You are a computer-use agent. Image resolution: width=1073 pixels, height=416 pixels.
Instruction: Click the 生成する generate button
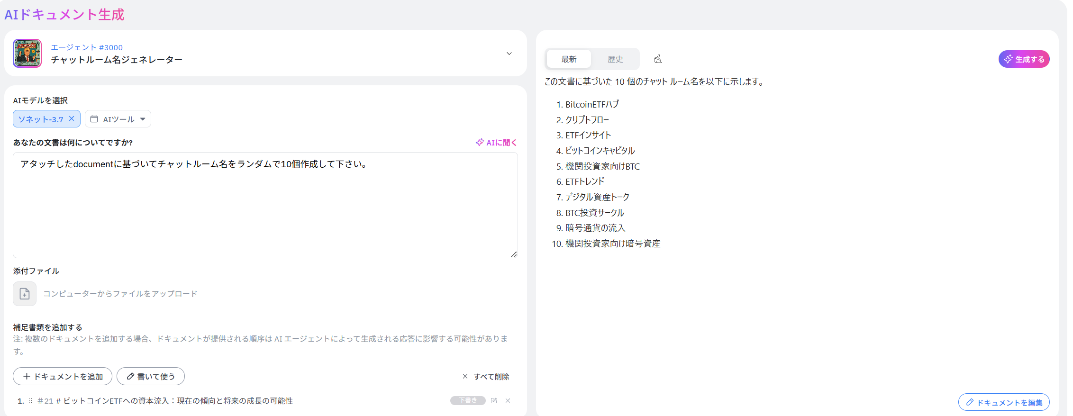point(1024,59)
